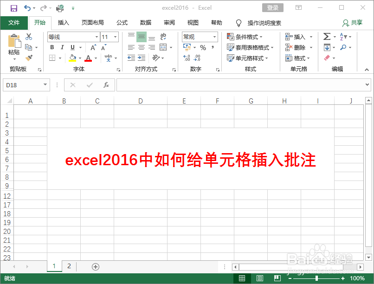Switch to sheet tab 2

tap(69, 266)
